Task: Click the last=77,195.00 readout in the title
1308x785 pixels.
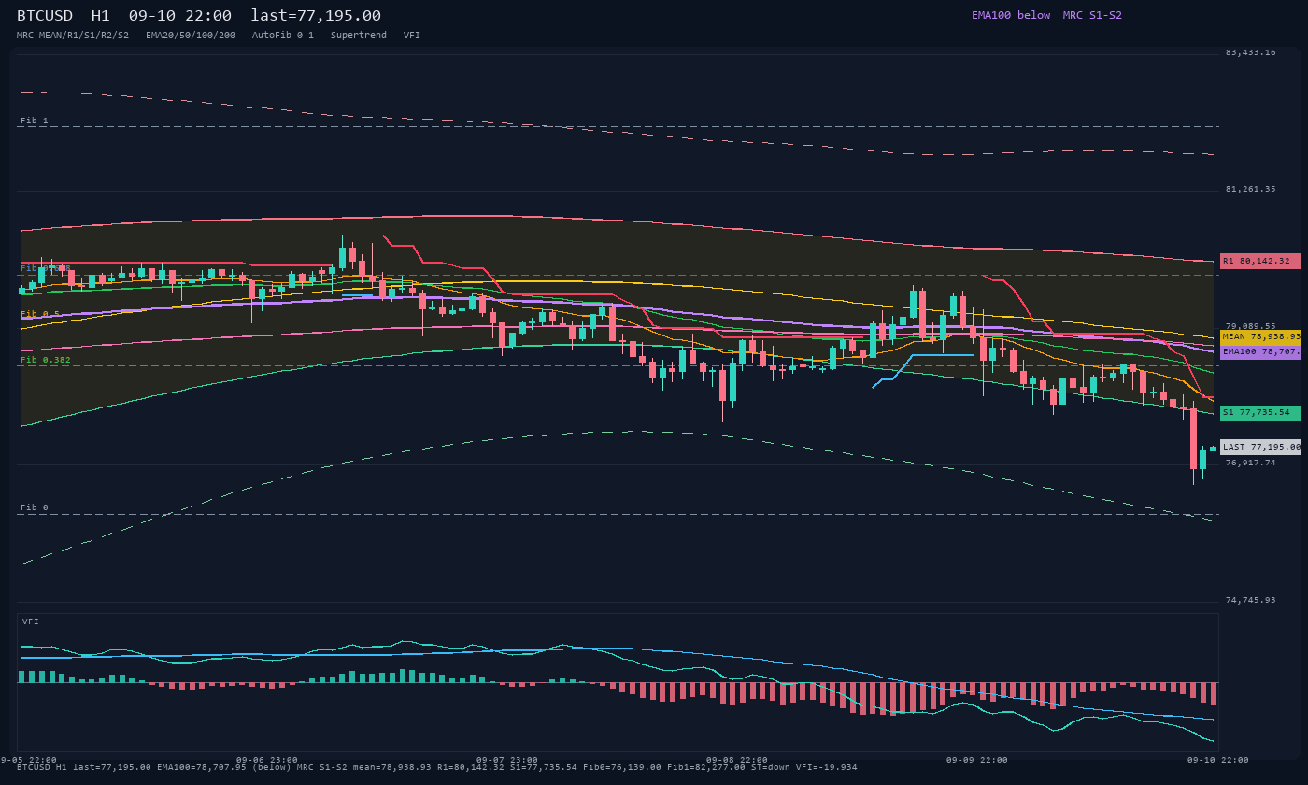Action: (x=316, y=15)
